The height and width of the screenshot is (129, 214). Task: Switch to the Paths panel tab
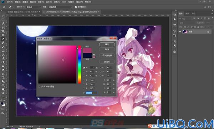coord(193,14)
